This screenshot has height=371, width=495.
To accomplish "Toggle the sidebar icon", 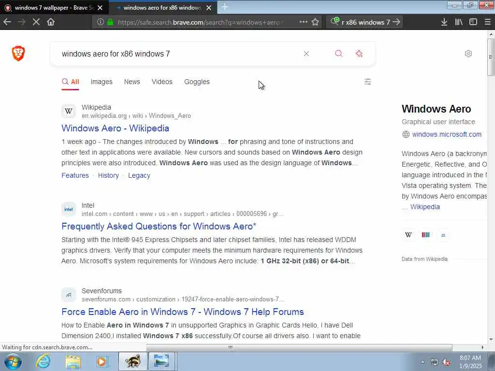I will pyautogui.click(x=473, y=22).
